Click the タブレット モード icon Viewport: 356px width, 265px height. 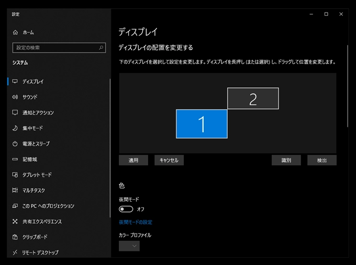tap(15, 175)
